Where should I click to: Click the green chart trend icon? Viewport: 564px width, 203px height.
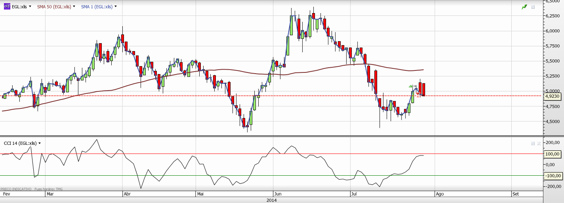click(524, 7)
